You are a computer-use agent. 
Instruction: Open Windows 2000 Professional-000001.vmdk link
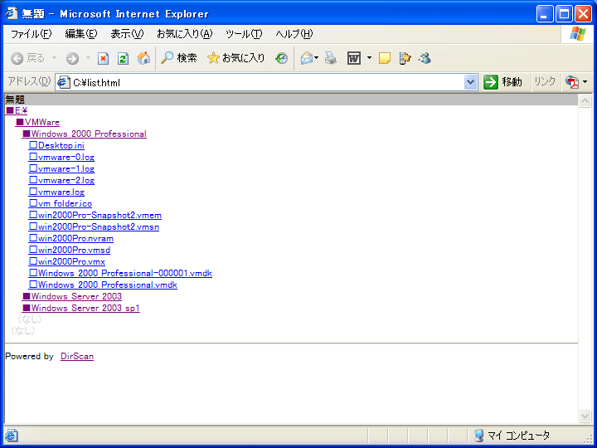click(x=120, y=274)
